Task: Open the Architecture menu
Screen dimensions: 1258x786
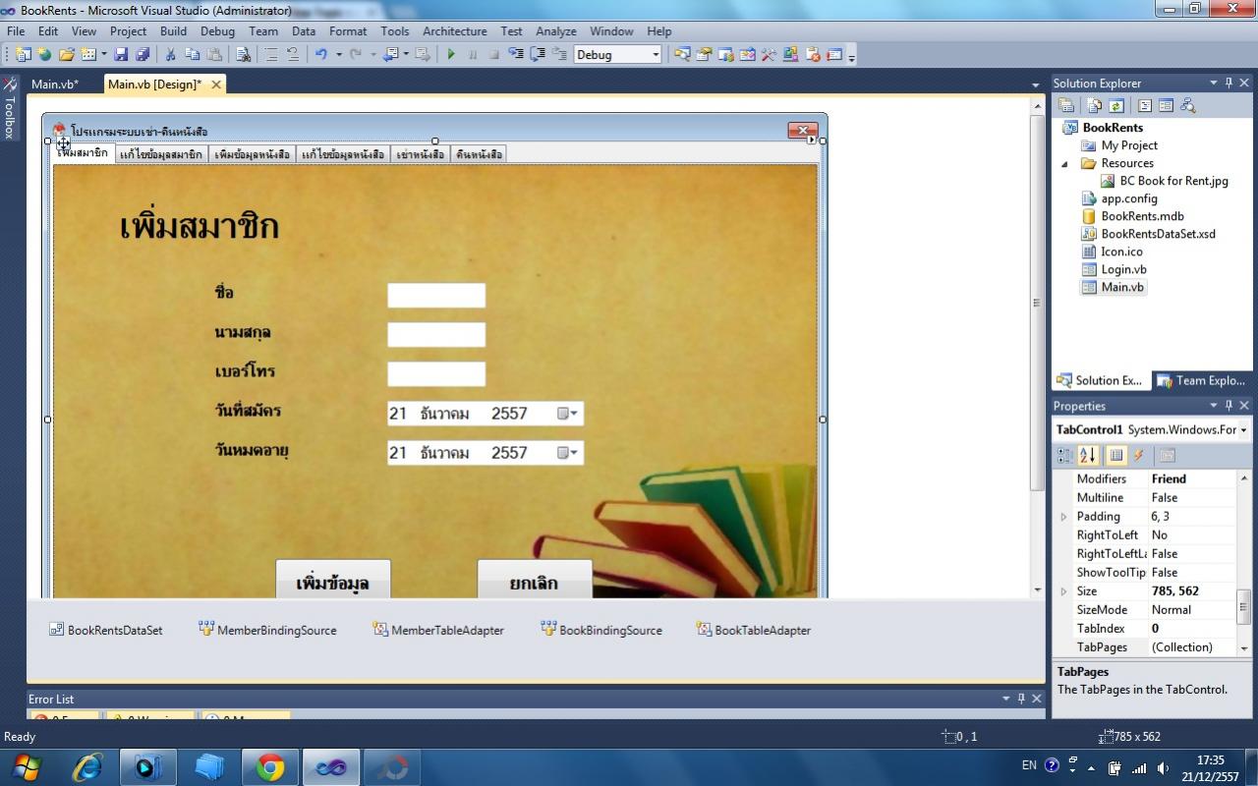Action: pyautogui.click(x=454, y=31)
